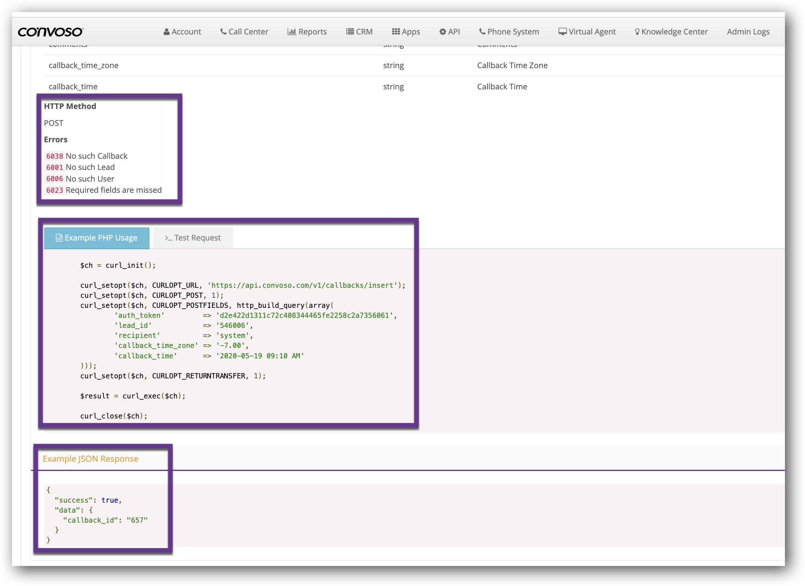Open the Account menu
The height and width of the screenshot is (586, 805).
pyautogui.click(x=182, y=32)
